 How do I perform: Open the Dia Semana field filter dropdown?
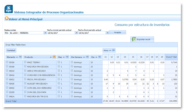tap(87, 57)
